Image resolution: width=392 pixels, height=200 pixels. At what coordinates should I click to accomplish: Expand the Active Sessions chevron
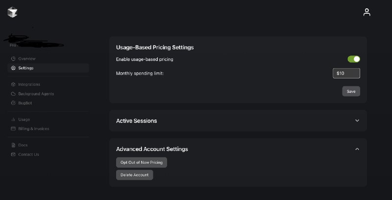point(357,121)
